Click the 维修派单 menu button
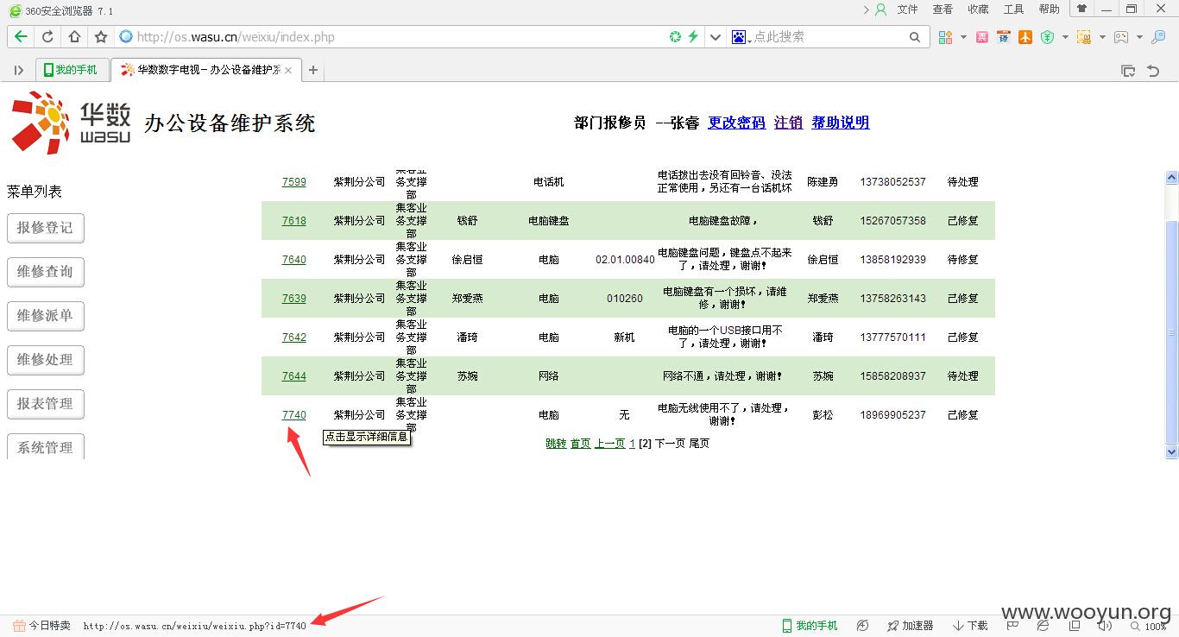The width and height of the screenshot is (1179, 637). pyautogui.click(x=46, y=316)
